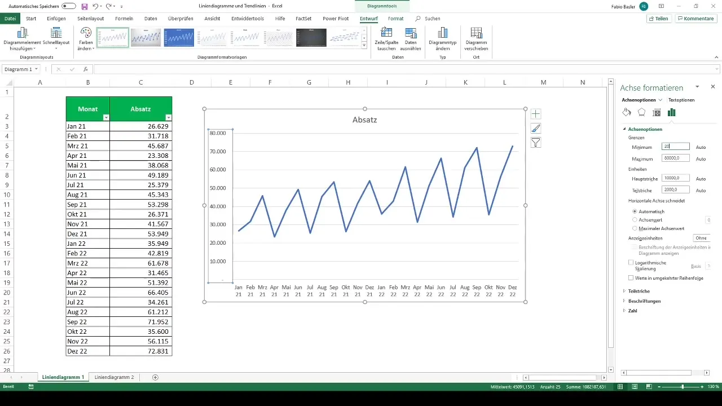This screenshot has width=722, height=406.
Task: Open the Format ribbon tab
Action: [x=395, y=19]
